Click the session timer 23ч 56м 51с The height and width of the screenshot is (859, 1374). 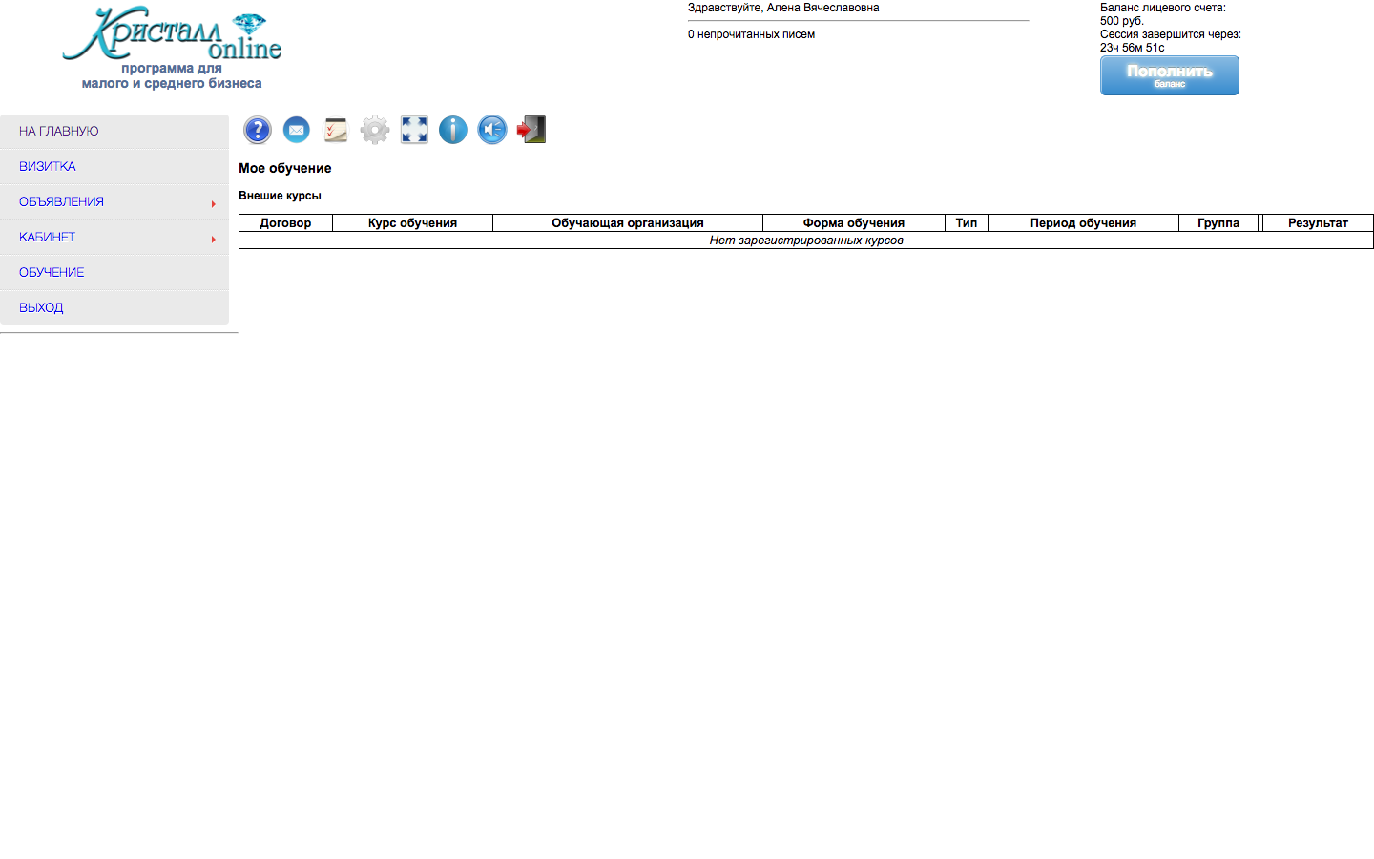(x=1132, y=48)
